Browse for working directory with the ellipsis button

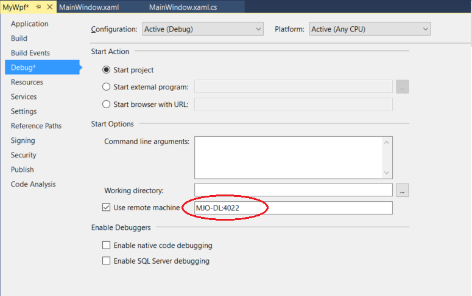tap(402, 191)
